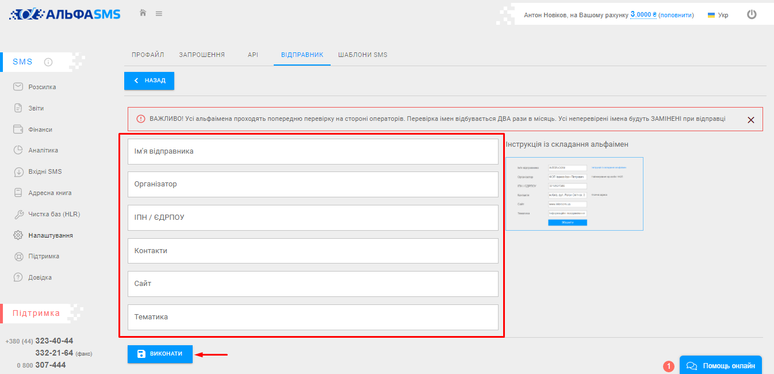Focus the Ім'я відправника input field
Viewport: 774px width, 374px height.
[x=313, y=151]
